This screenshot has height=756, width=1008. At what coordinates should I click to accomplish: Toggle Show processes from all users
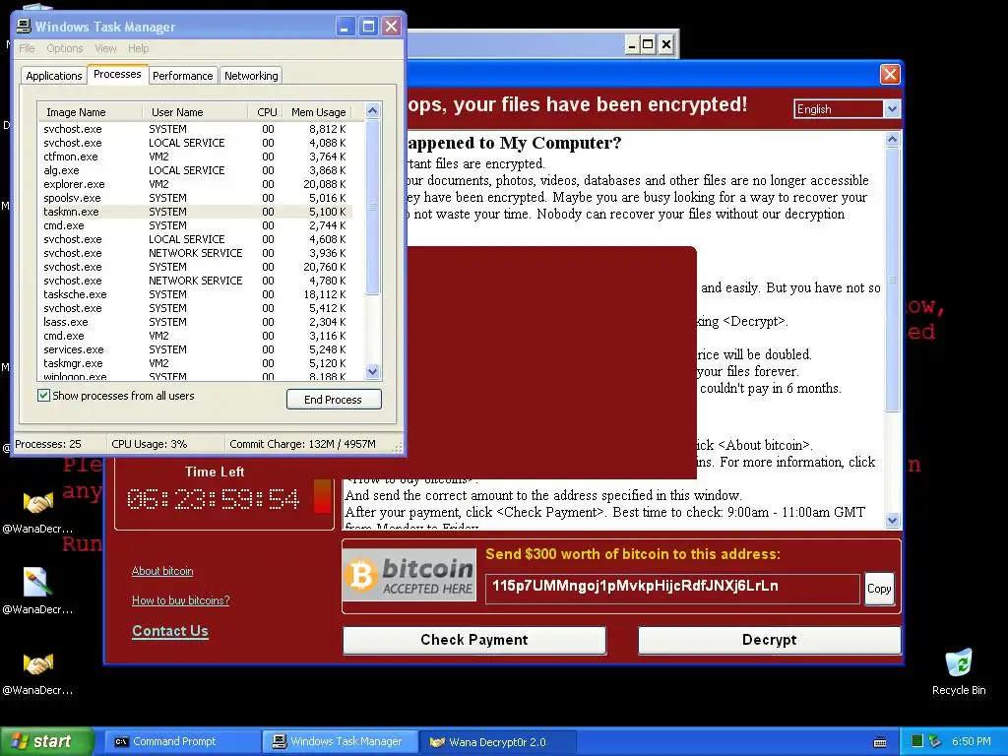(x=43, y=396)
